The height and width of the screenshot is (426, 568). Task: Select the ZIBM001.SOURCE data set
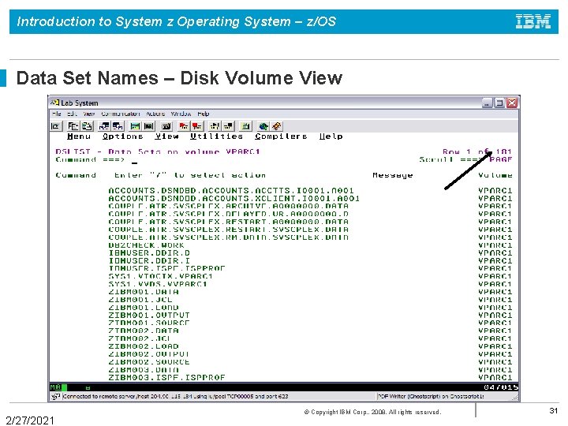149,323
